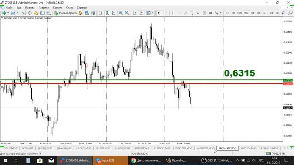Switch chart to candlesticks mode
Viewport: 294px width, 165px height.
coord(107,13)
